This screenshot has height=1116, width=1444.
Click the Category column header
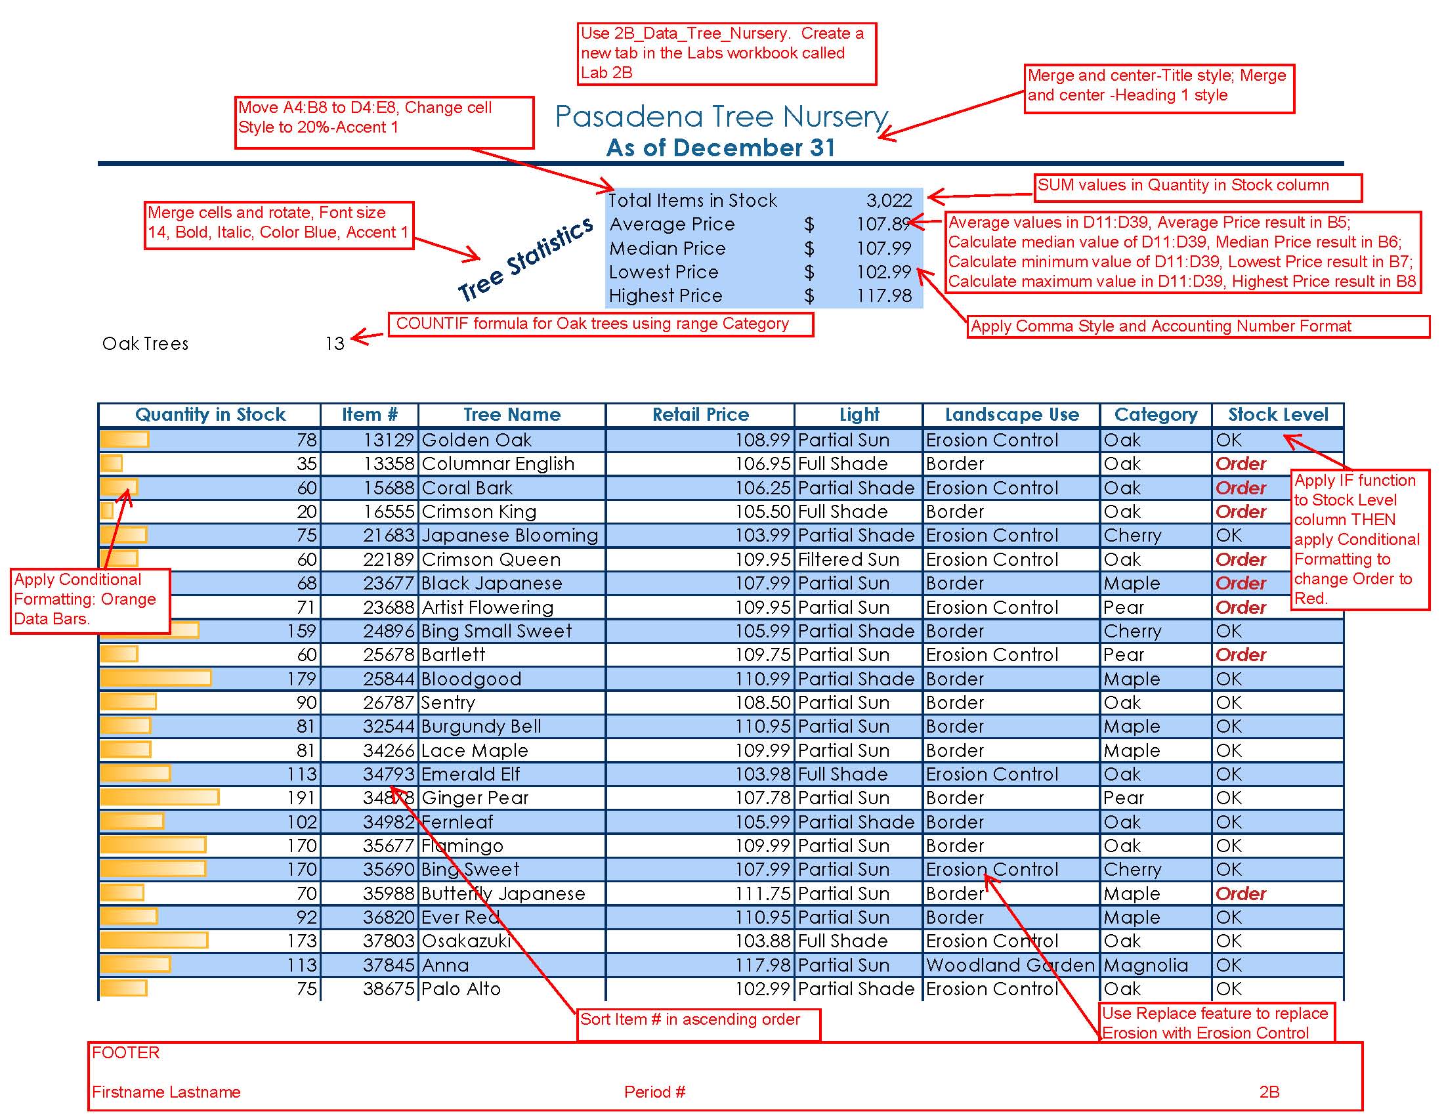(1156, 414)
